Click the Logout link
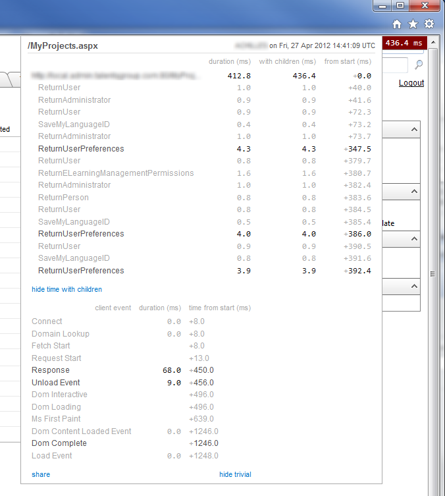Screen dimensions: 445x496 (x=411, y=83)
